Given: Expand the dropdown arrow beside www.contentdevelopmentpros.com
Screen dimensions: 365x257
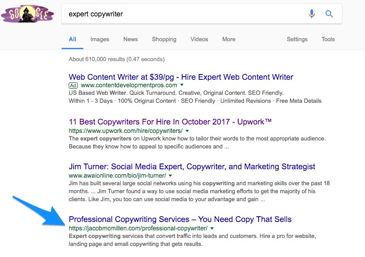Looking at the screenshot, I should (182, 85).
